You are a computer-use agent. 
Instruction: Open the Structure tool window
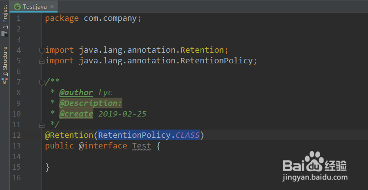(x=5, y=61)
